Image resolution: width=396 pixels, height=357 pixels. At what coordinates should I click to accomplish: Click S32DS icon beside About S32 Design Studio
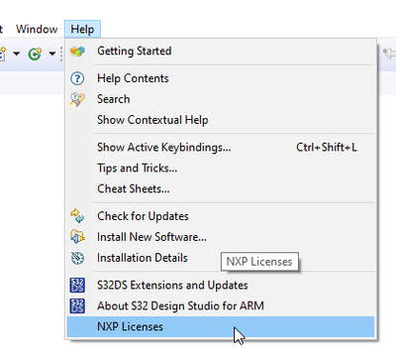[77, 306]
